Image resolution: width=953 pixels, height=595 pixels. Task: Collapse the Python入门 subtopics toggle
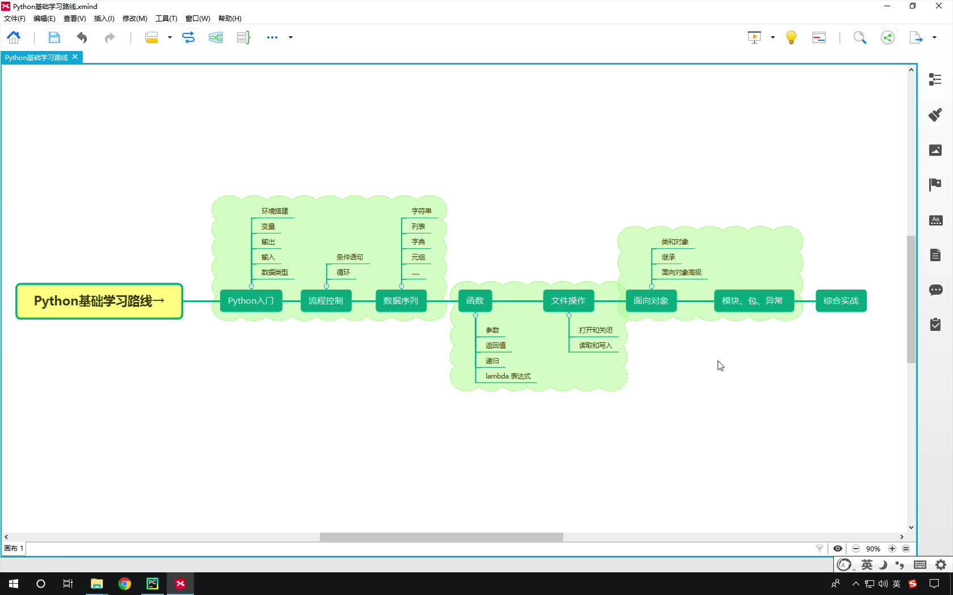click(251, 286)
